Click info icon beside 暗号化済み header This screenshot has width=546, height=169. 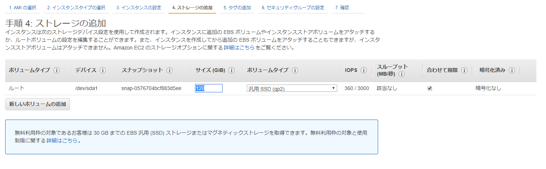pos(512,70)
